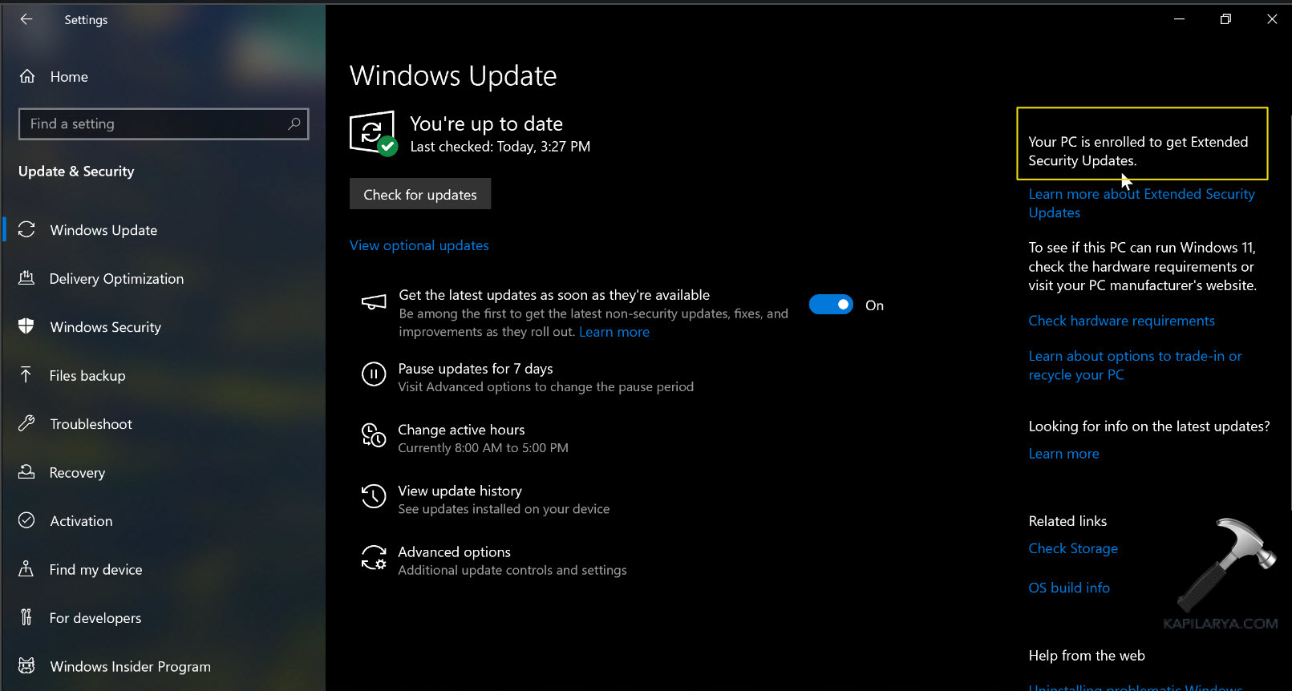1292x691 pixels.
Task: Click the Recovery icon
Action: click(26, 472)
